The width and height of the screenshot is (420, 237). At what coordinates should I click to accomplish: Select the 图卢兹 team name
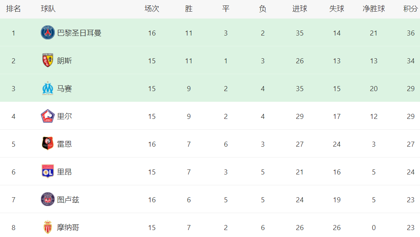click(68, 200)
